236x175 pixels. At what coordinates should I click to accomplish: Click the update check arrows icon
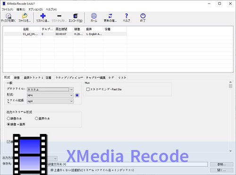point(110,16)
